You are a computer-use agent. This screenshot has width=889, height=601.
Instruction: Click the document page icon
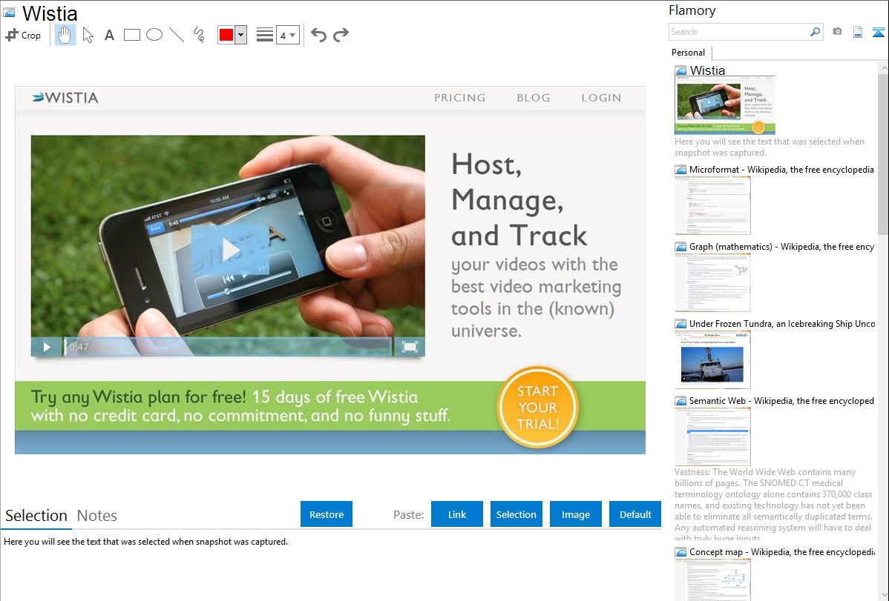coord(858,33)
